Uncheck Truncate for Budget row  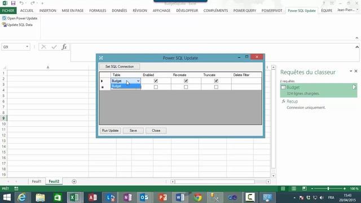point(216,81)
